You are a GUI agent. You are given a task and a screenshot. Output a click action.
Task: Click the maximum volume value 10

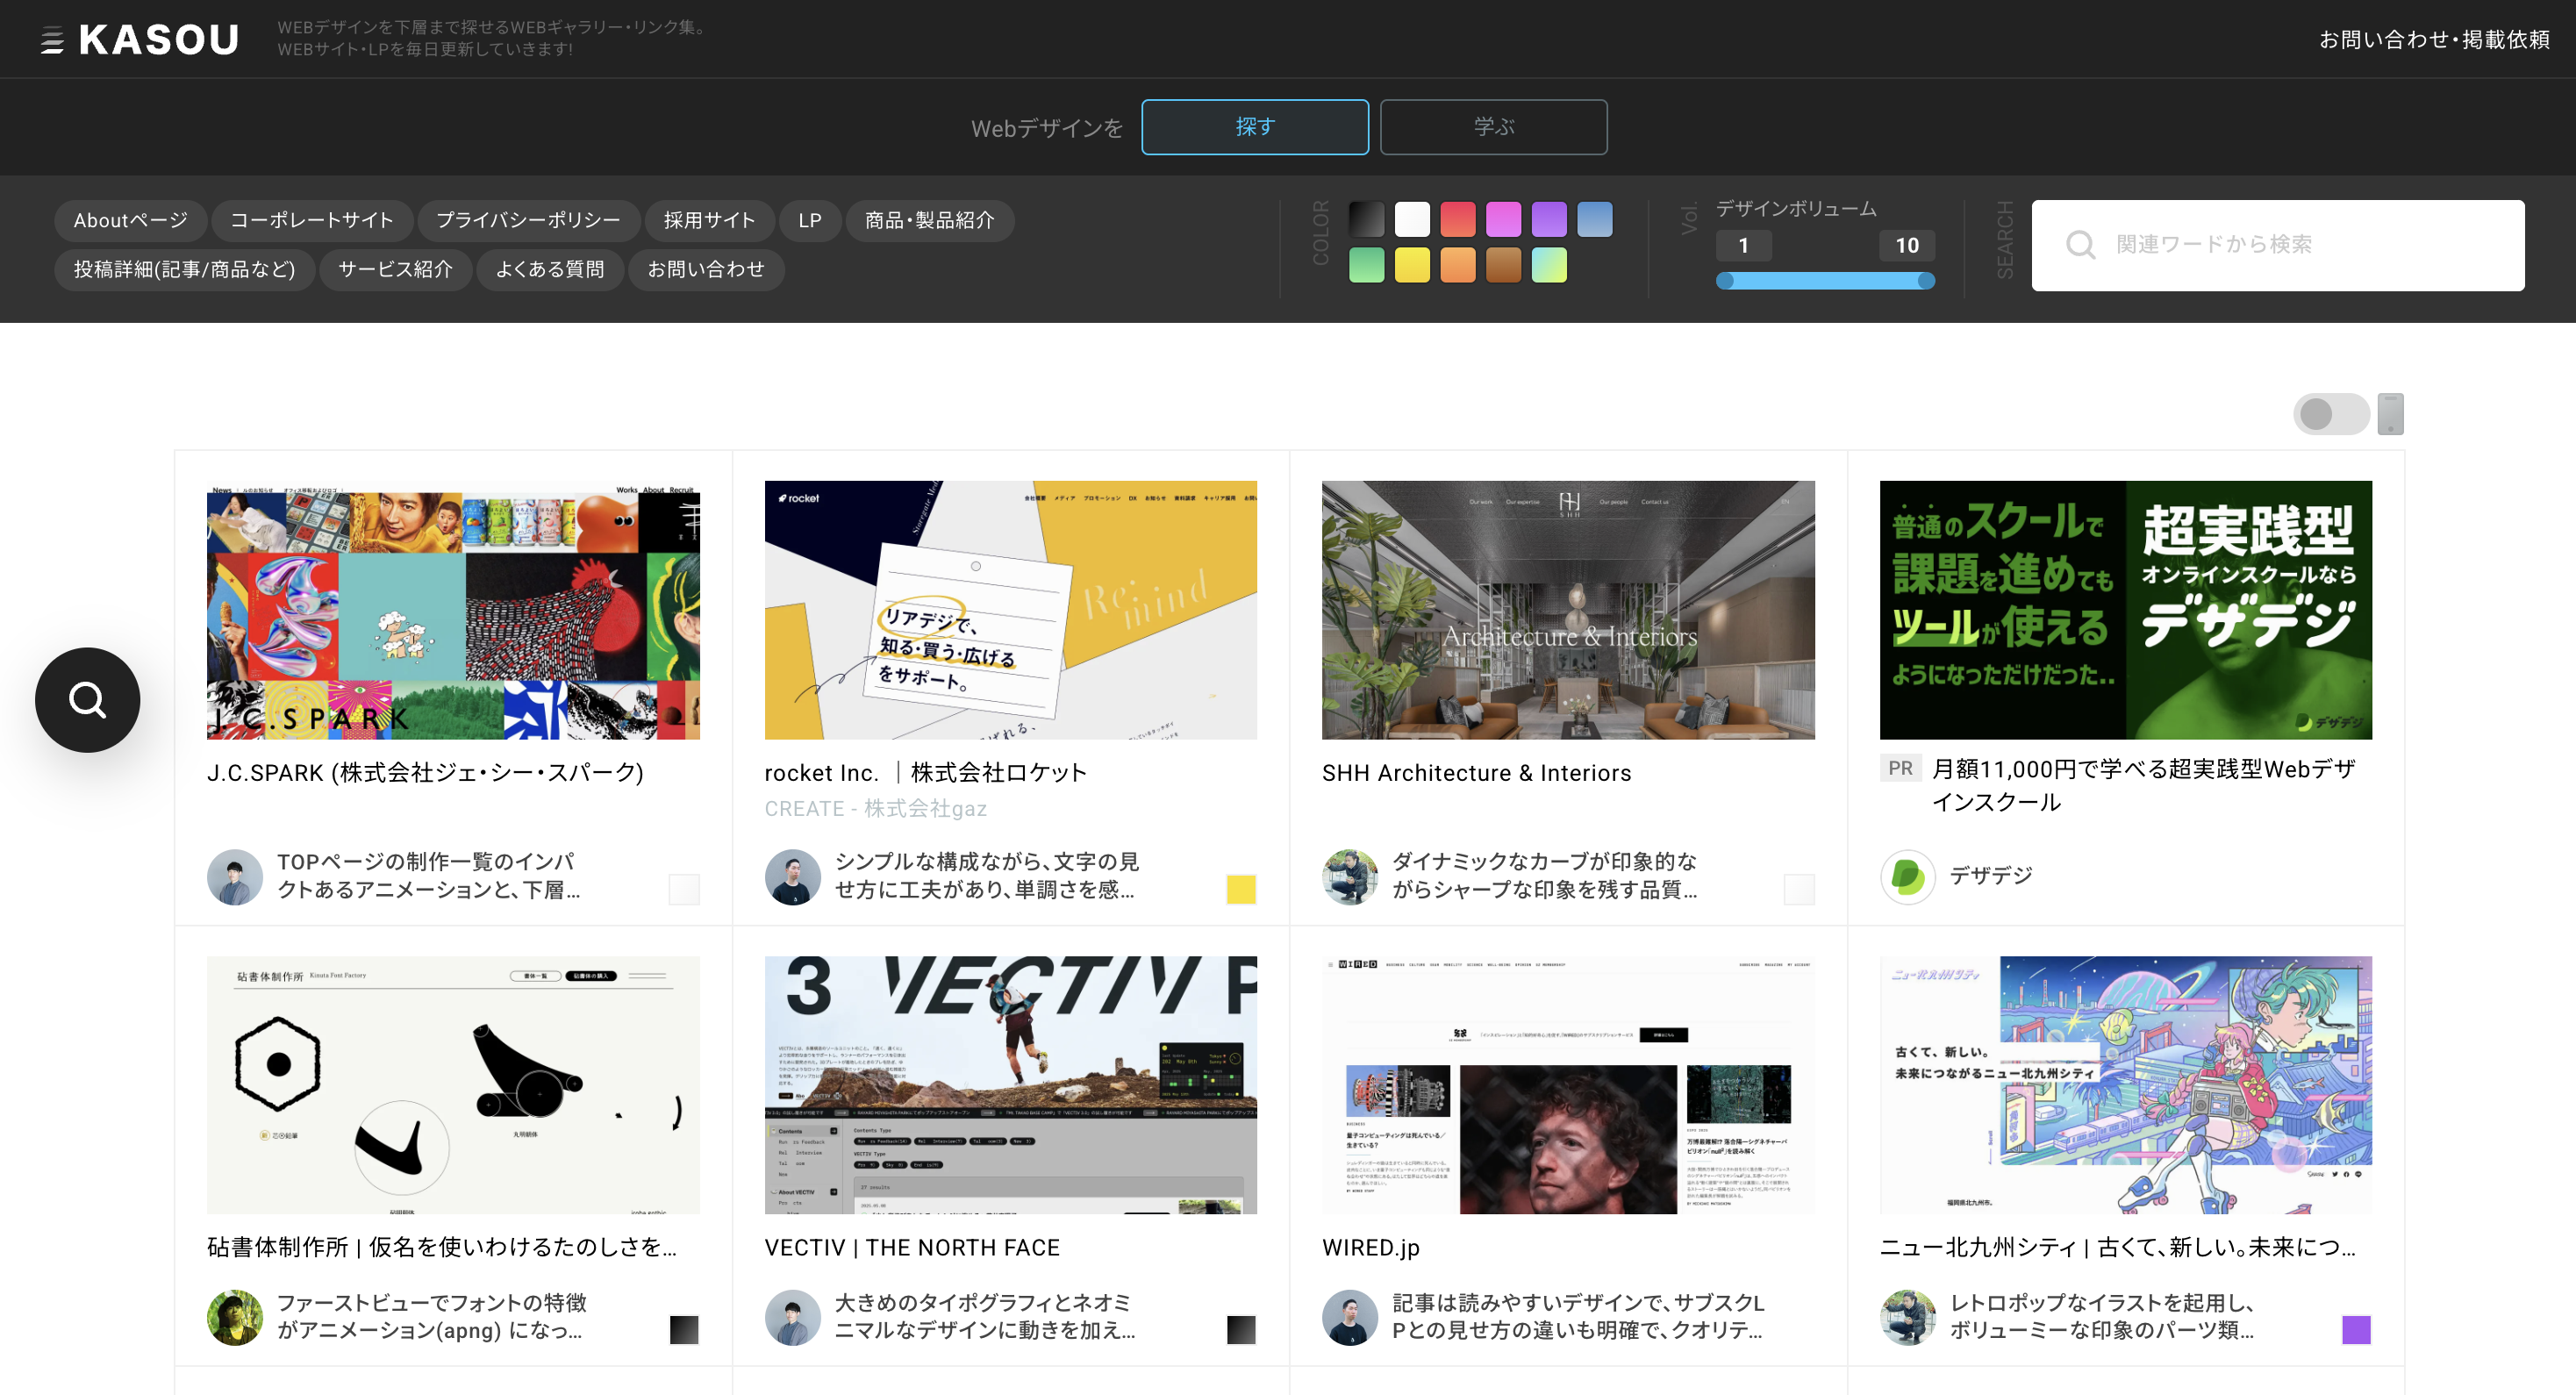pos(1907,245)
